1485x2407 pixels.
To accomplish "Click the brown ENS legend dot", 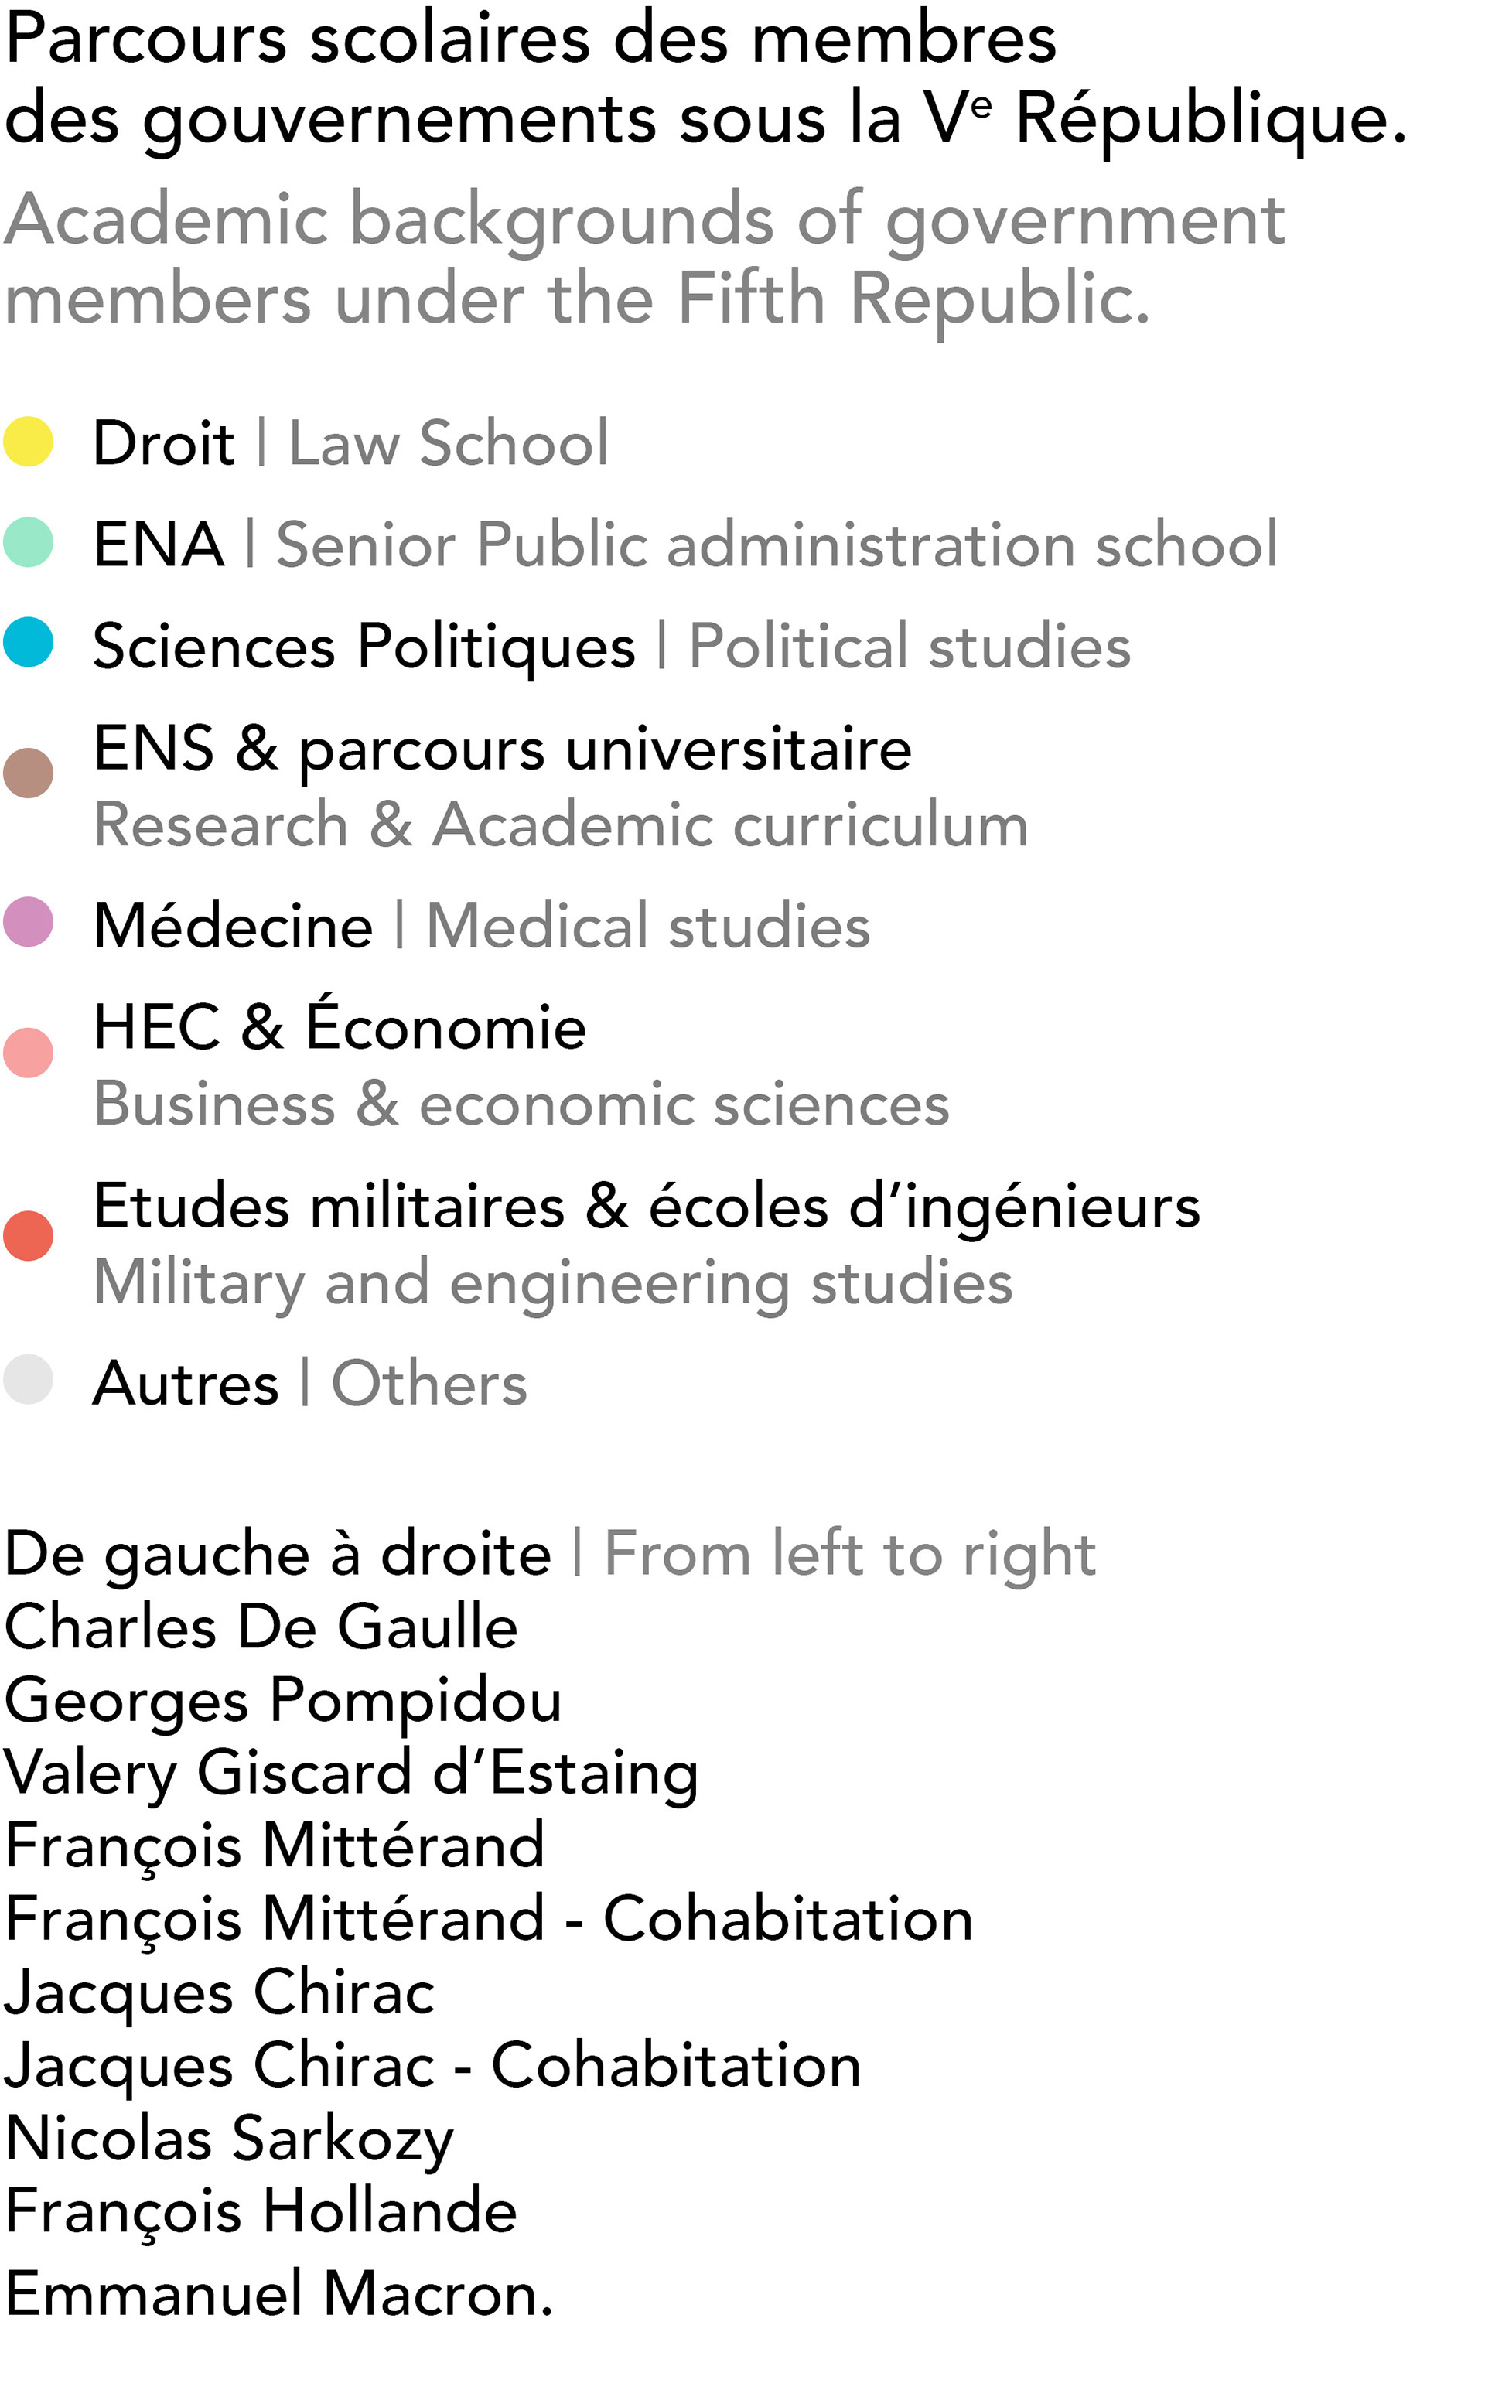I will tap(28, 772).
